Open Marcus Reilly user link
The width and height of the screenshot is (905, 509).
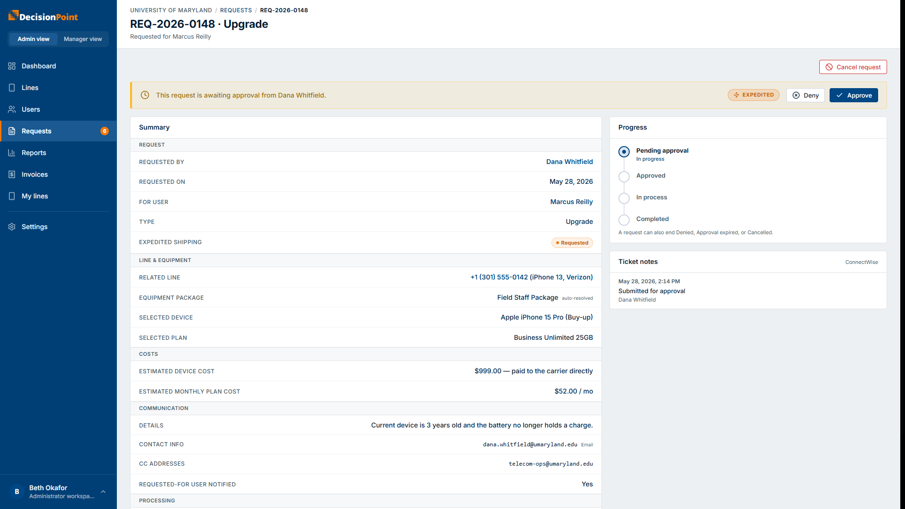(x=571, y=202)
